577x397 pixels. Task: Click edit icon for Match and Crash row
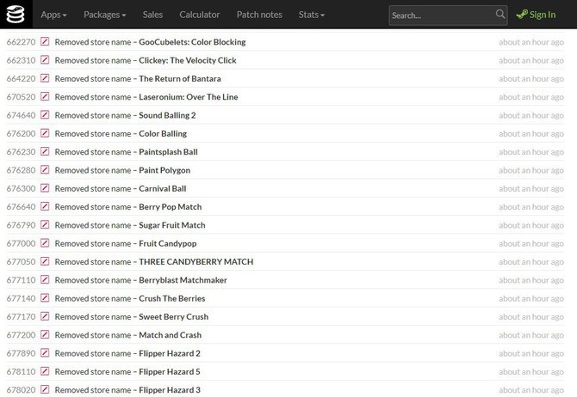pyautogui.click(x=45, y=334)
